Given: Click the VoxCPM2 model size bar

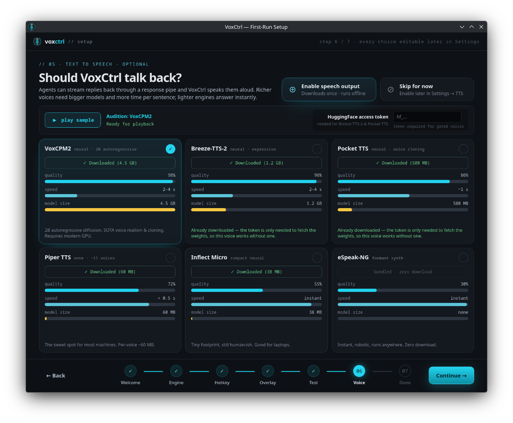Looking at the screenshot, I should pyautogui.click(x=110, y=210).
